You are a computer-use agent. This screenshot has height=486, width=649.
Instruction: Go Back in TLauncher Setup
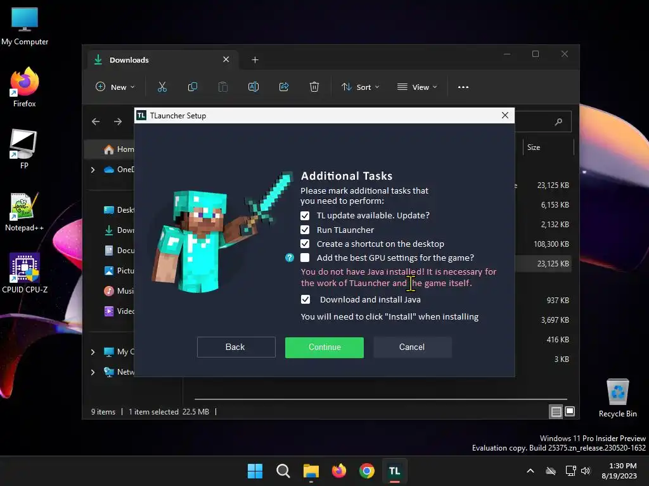pyautogui.click(x=236, y=347)
